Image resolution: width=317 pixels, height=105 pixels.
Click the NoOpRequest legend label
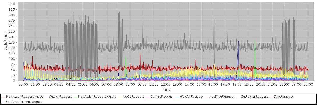pos(133,97)
